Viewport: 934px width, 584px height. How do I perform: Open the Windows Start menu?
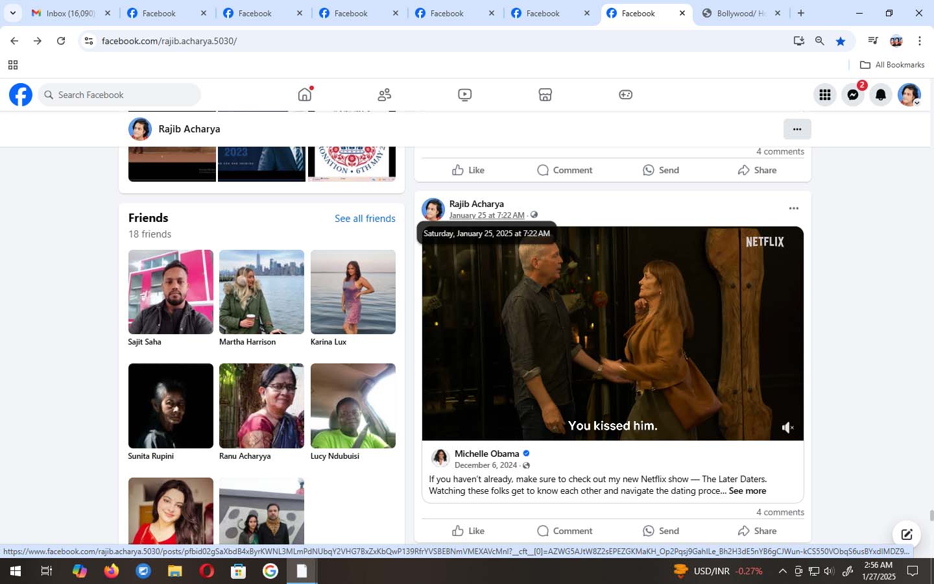15,571
